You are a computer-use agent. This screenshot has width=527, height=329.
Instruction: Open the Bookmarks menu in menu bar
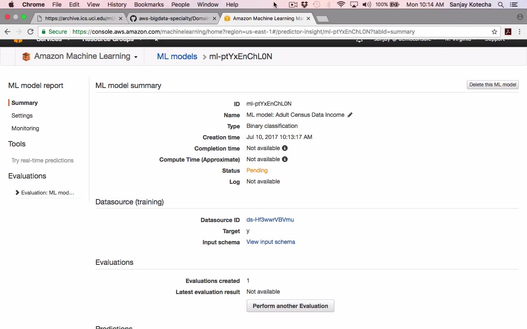click(149, 5)
